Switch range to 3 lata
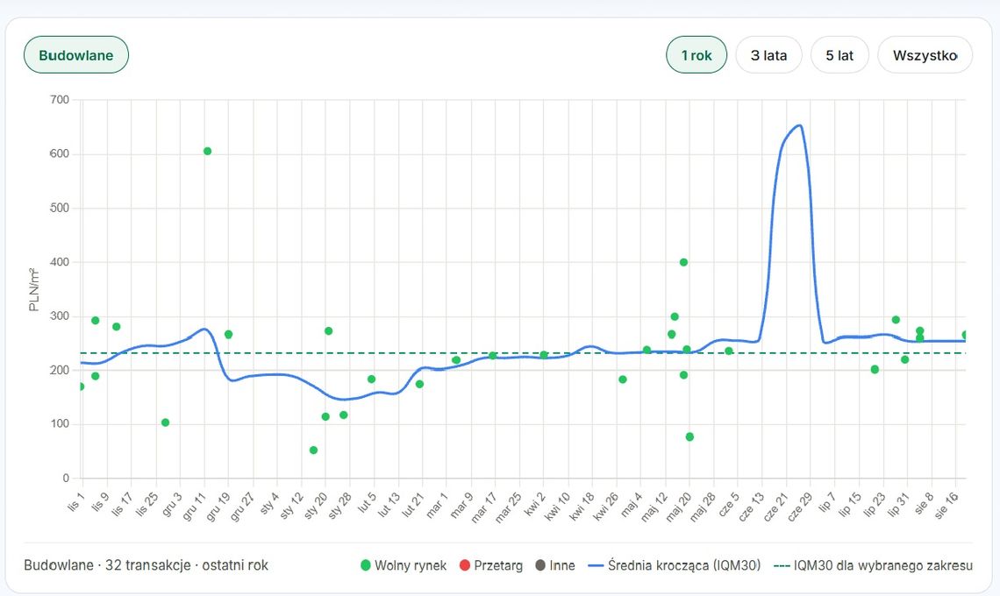Viewport: 1000px width, 596px height. pos(768,55)
